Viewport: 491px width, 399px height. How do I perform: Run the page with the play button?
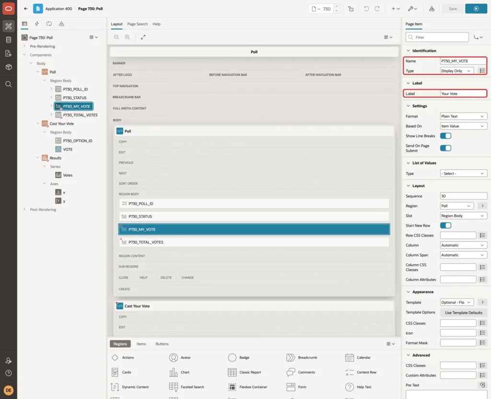(x=476, y=9)
